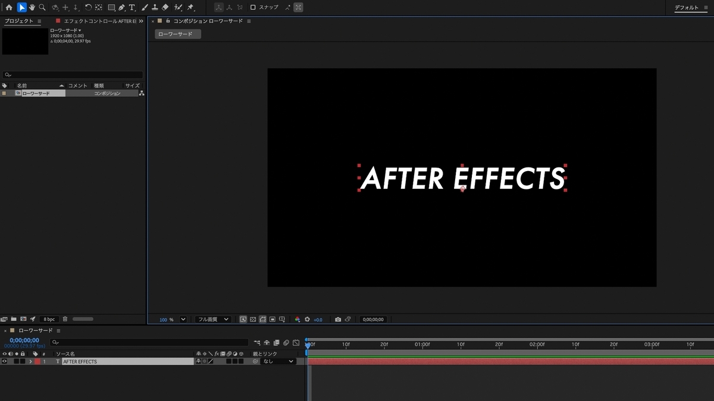
Task: Hide the AFTER EFFECTS layer eye toggle
Action: (4, 361)
